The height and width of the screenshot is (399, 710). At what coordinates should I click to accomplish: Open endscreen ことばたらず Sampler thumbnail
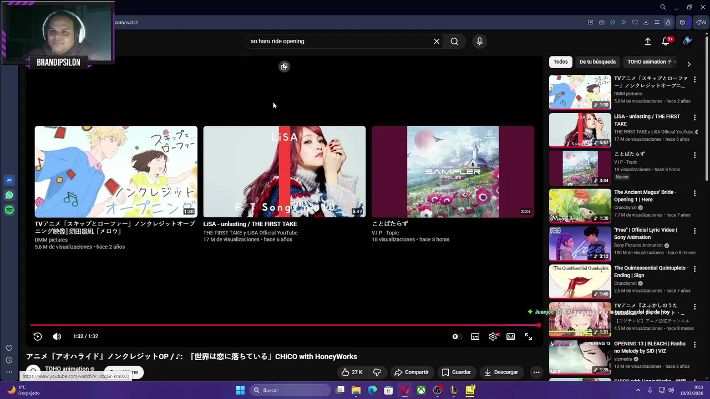pos(453,172)
